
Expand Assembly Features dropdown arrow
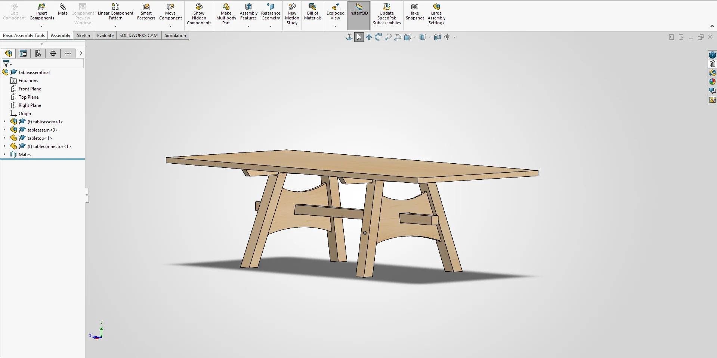click(x=248, y=26)
